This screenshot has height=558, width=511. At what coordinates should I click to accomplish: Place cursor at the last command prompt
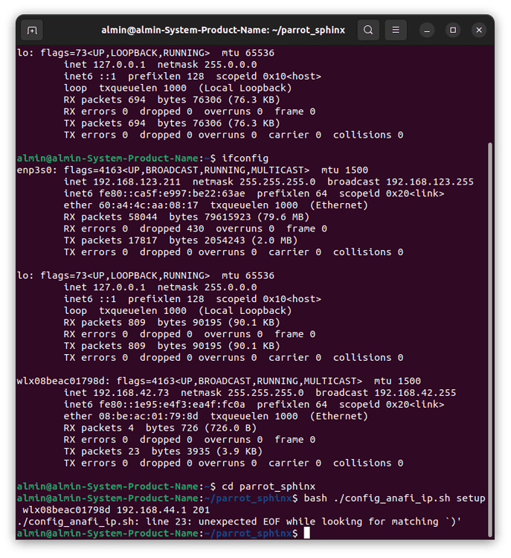click(x=306, y=533)
